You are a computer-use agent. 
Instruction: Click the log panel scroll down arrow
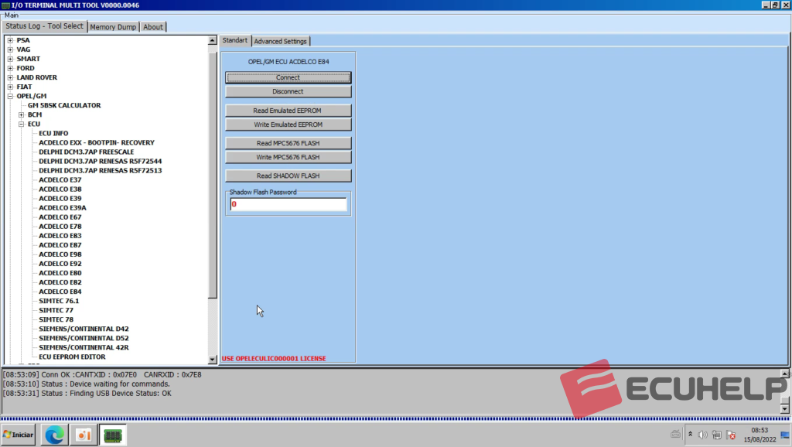point(784,409)
